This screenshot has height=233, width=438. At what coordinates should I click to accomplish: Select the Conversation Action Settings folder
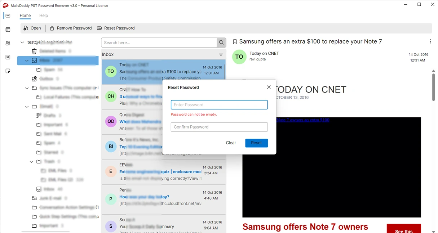[x=65, y=207]
